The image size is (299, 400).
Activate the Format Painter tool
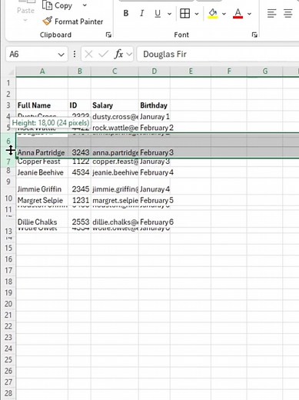[x=72, y=22]
